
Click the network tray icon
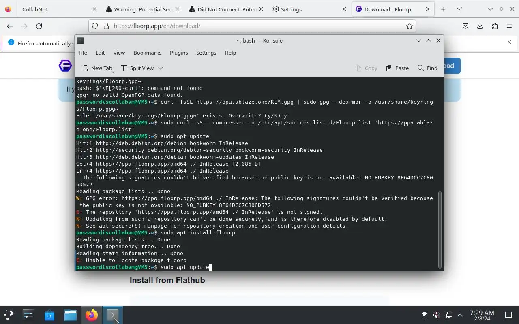[448, 315]
